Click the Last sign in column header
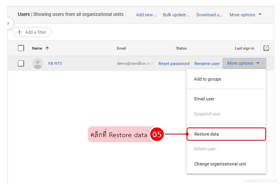The width and height of the screenshot is (280, 184). [x=245, y=48]
